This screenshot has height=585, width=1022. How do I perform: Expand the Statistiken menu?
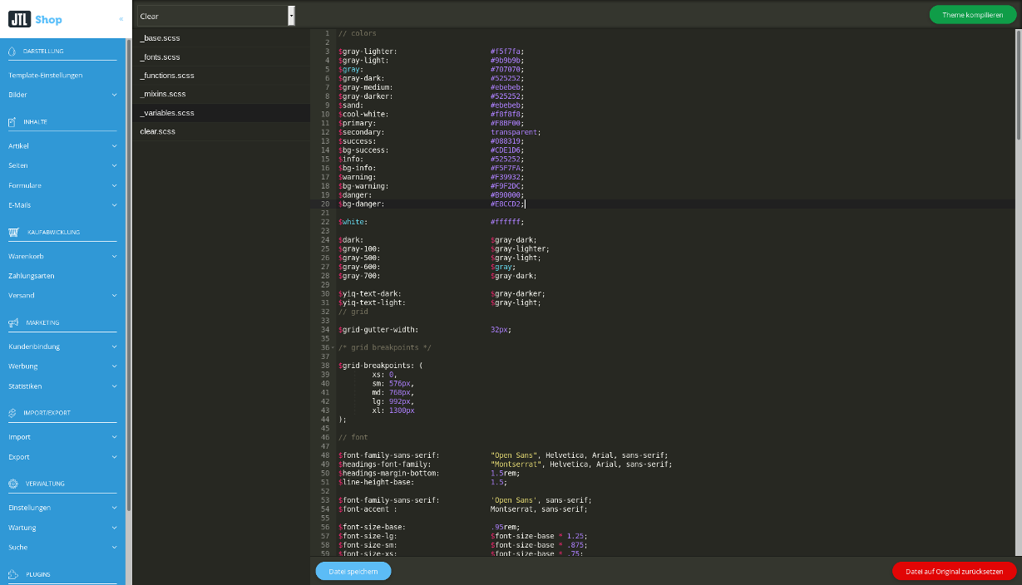115,386
